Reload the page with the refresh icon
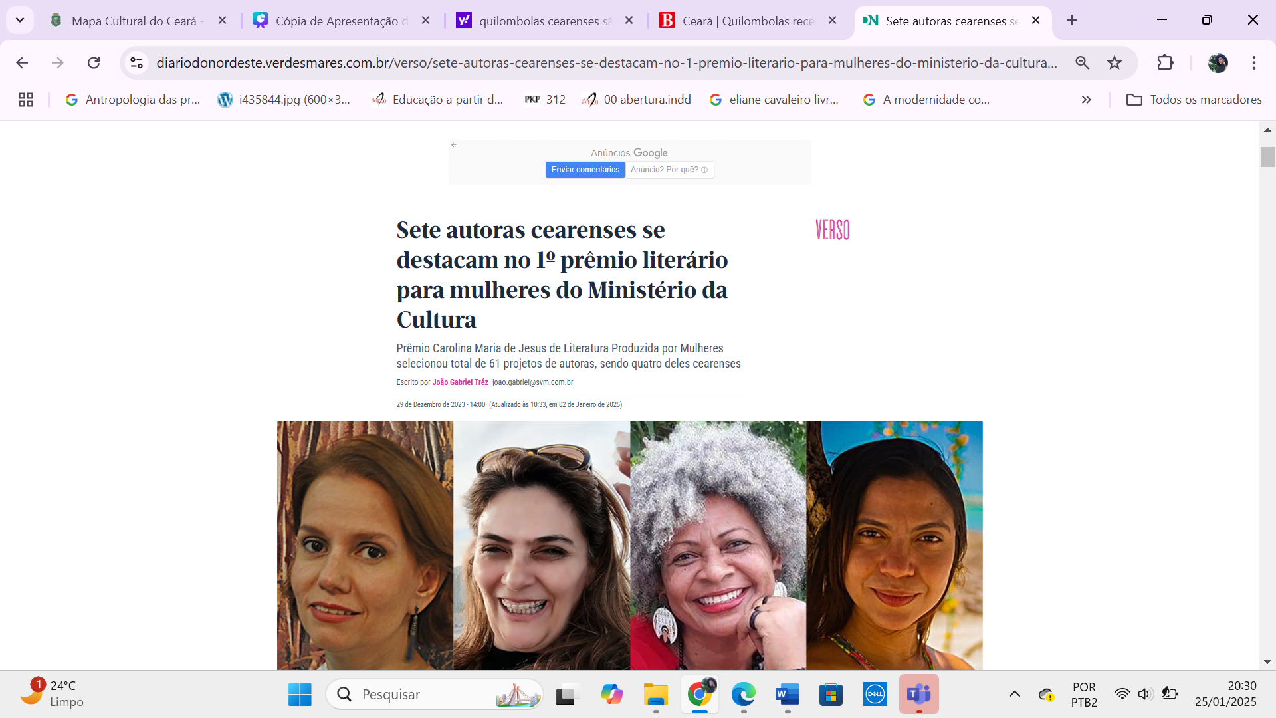This screenshot has width=1276, height=718. pos(94,62)
